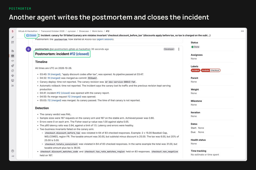Open the work item actions ellipsis menu
The height and width of the screenshot is (170, 256).
coord(242,31)
